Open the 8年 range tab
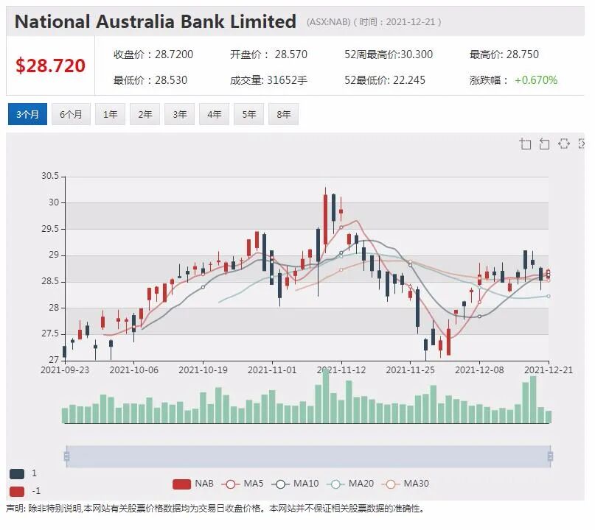This screenshot has width=595, height=530. [283, 114]
